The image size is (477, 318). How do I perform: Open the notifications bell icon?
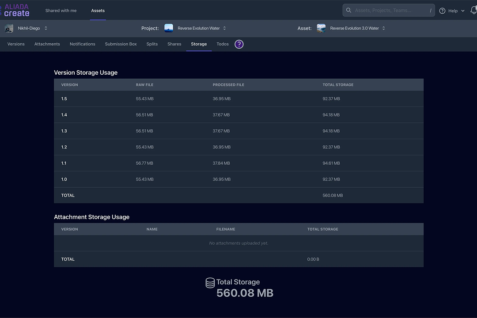tap(473, 11)
